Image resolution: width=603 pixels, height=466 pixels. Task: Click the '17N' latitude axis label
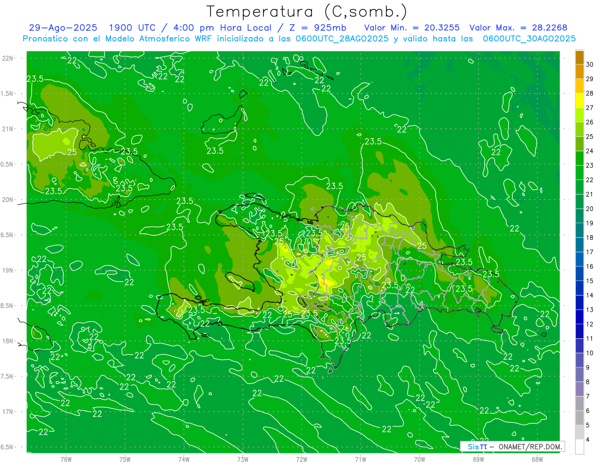(x=8, y=412)
